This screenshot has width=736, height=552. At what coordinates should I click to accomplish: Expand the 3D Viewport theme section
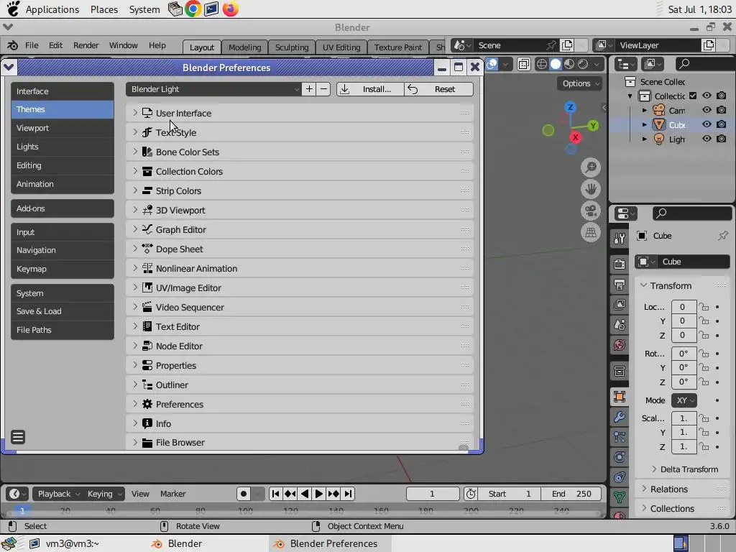click(300, 211)
